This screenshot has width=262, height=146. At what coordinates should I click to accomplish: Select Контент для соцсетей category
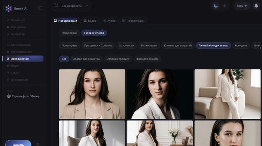pos(178,45)
